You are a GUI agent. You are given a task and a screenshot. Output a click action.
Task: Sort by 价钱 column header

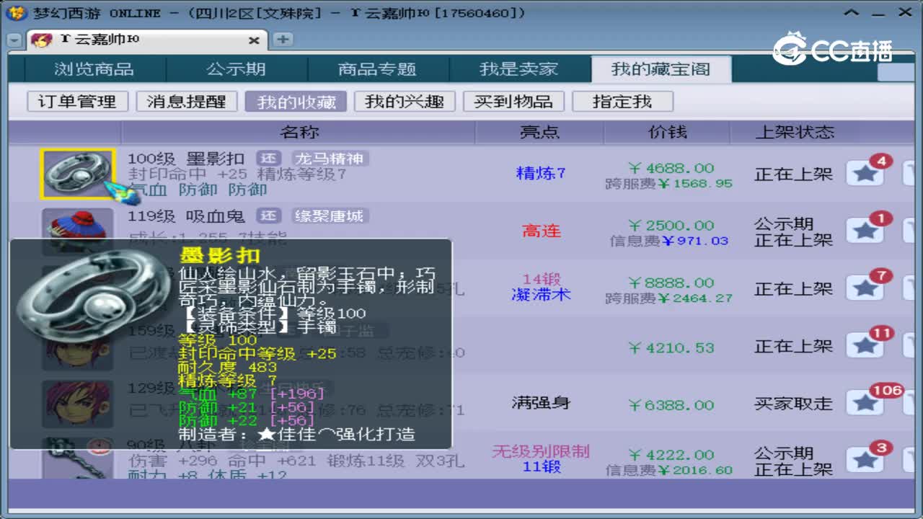(x=668, y=132)
